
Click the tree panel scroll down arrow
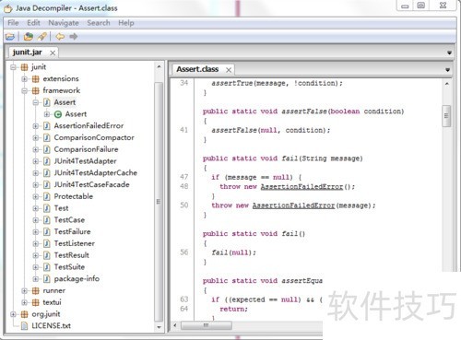(x=159, y=327)
